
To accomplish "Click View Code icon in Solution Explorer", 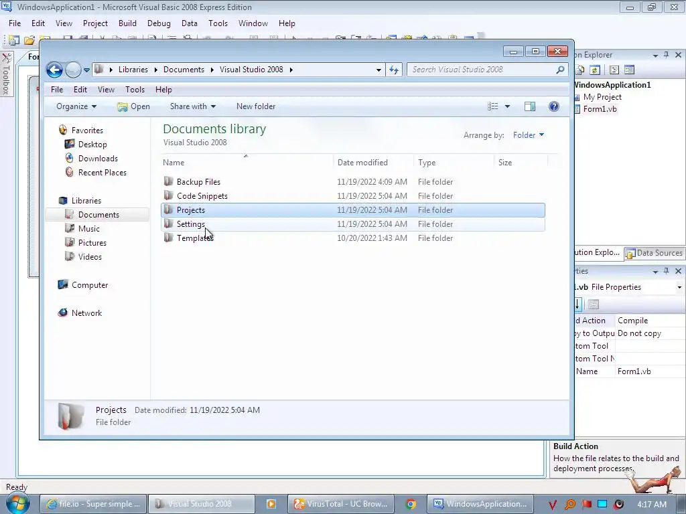I will pos(614,70).
